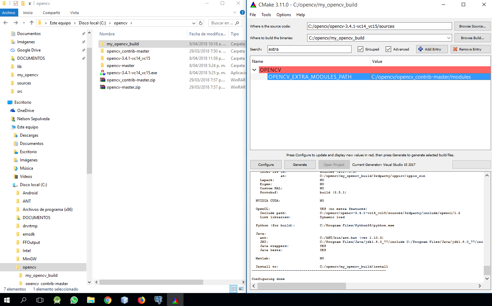Screen dimensions: 492x306
Task: Sort files by the Nombre column header
Action: [107, 34]
